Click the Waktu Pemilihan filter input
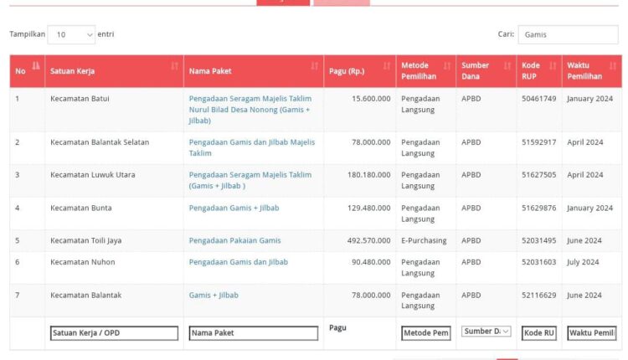Viewport: 628px width, 360px height. 591,333
